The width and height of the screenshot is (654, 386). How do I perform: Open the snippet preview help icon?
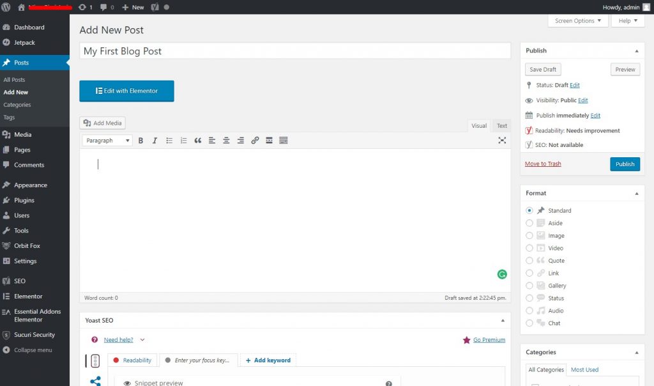point(389,383)
